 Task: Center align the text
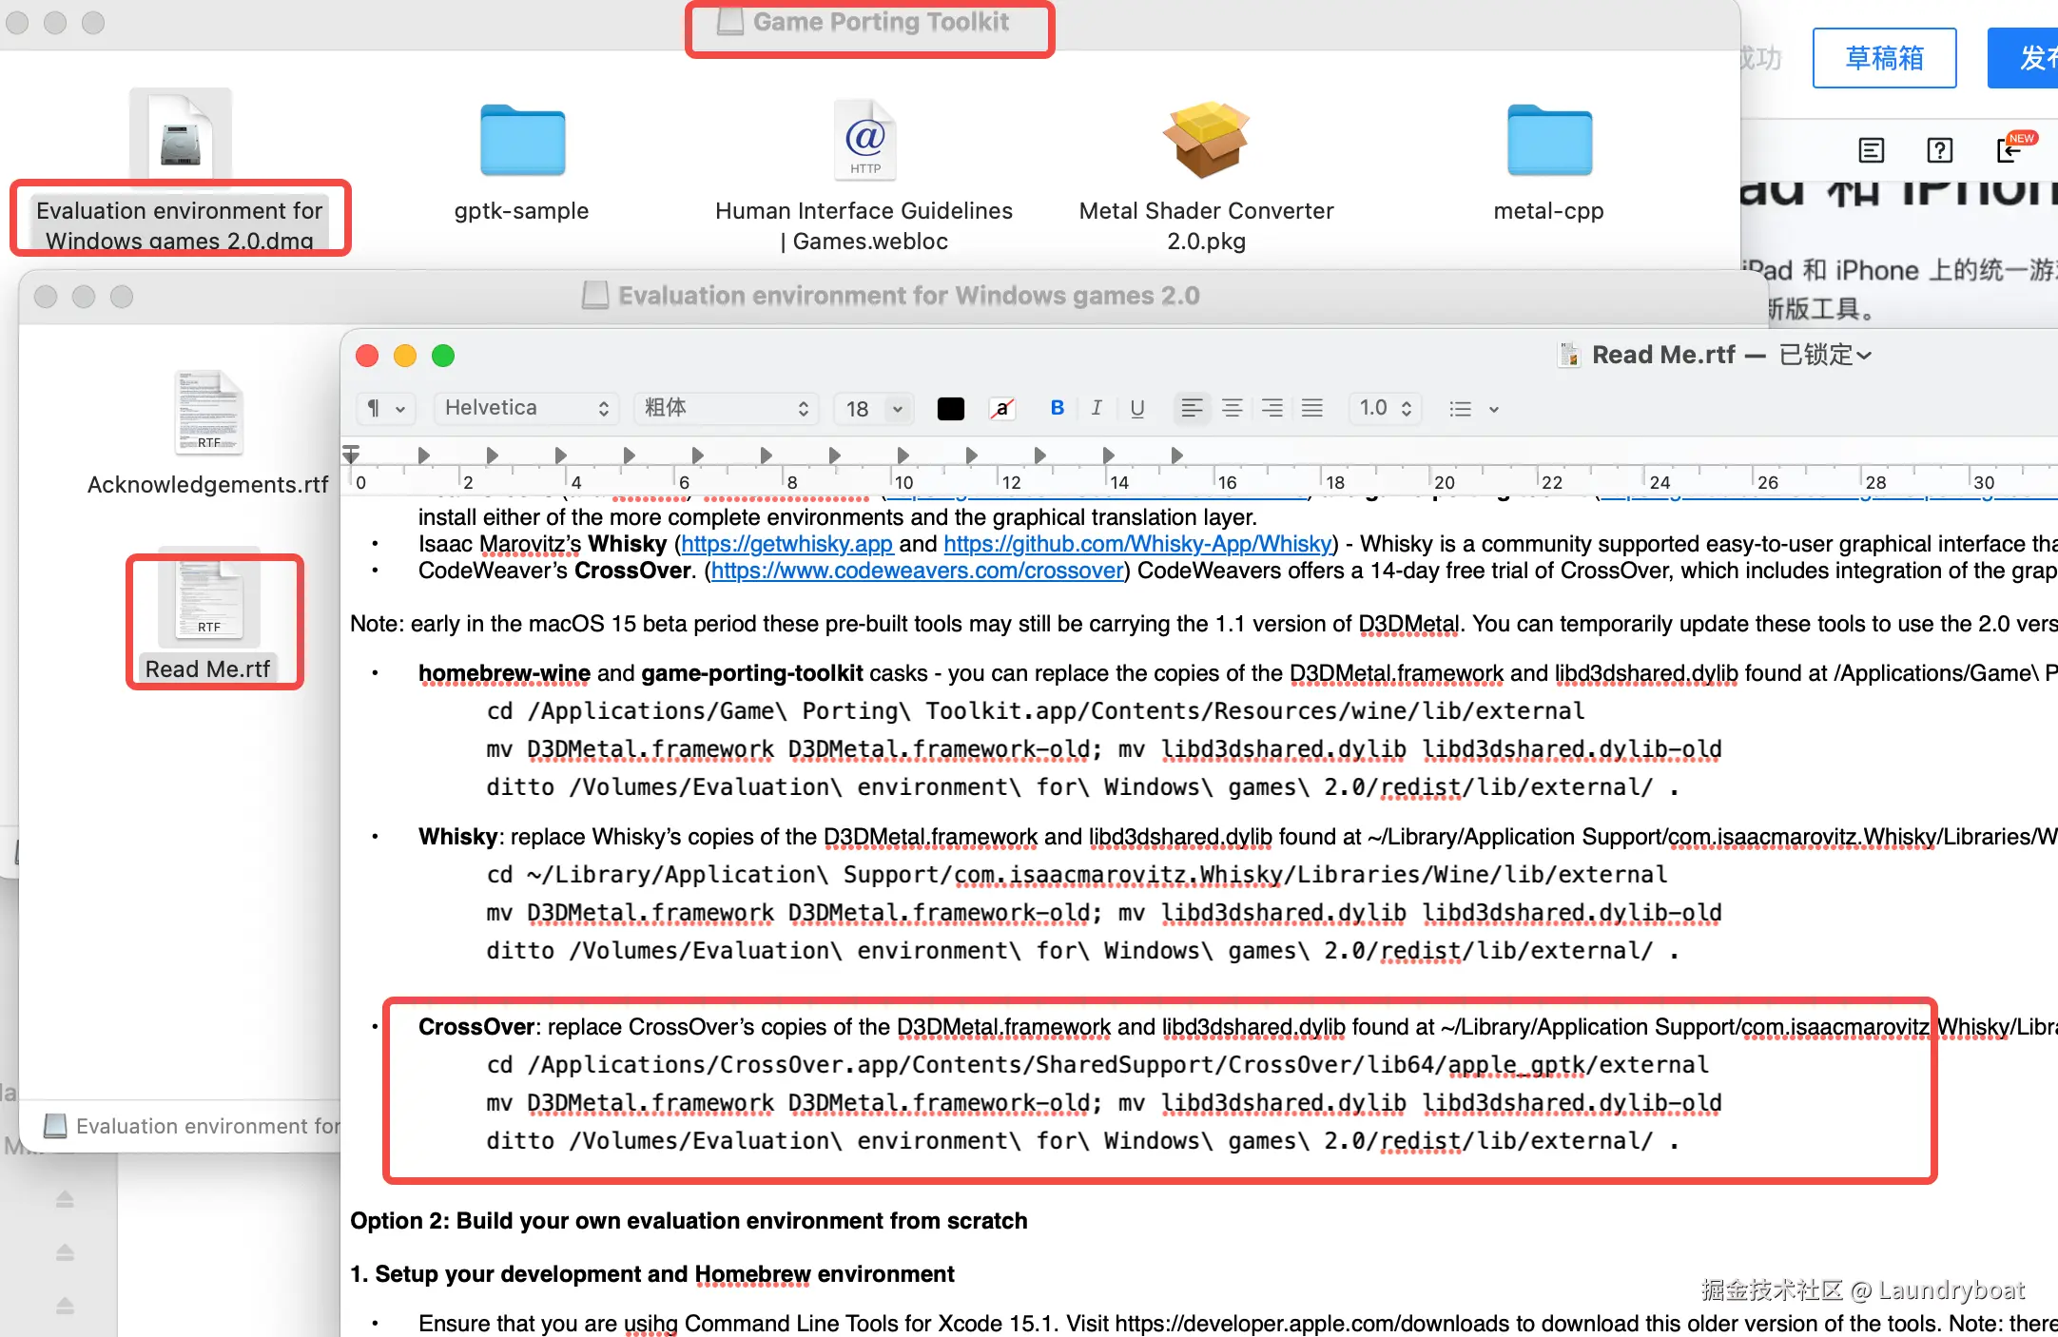click(x=1232, y=408)
